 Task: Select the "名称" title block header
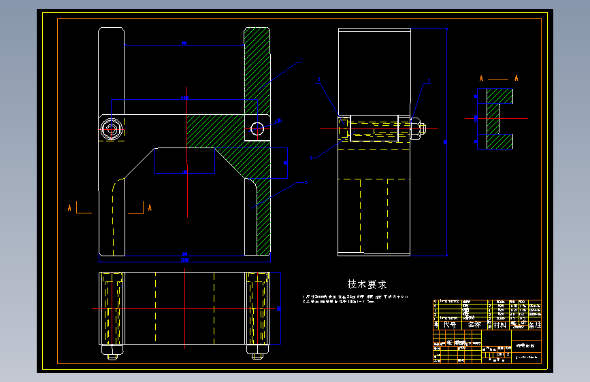pyautogui.click(x=474, y=324)
